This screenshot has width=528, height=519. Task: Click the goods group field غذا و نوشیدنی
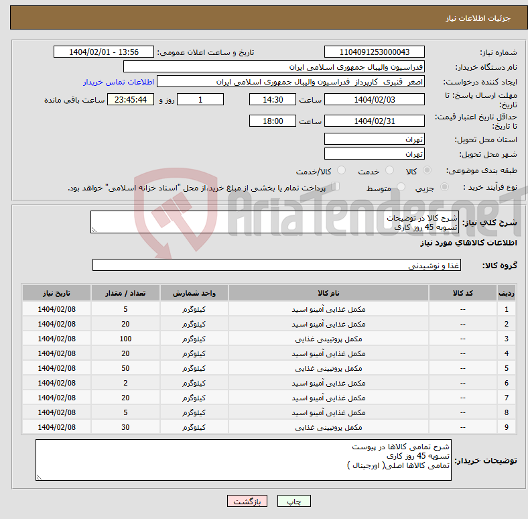click(x=277, y=265)
